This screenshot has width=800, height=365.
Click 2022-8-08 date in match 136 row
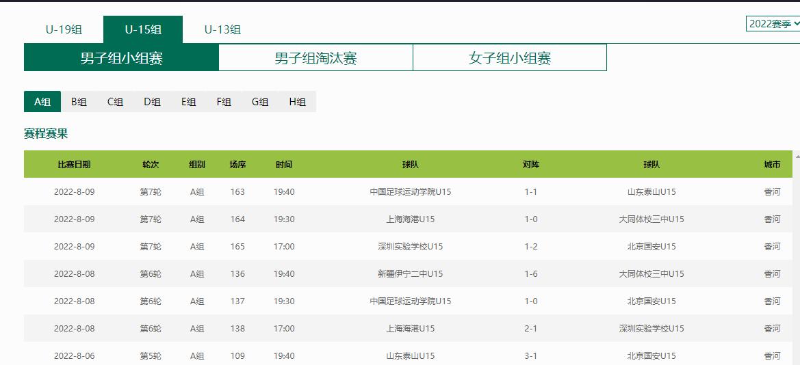(75, 273)
